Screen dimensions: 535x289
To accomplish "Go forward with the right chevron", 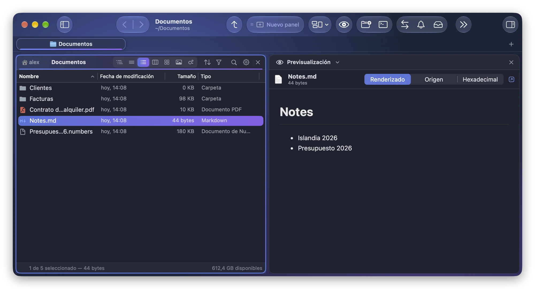I will (141, 25).
